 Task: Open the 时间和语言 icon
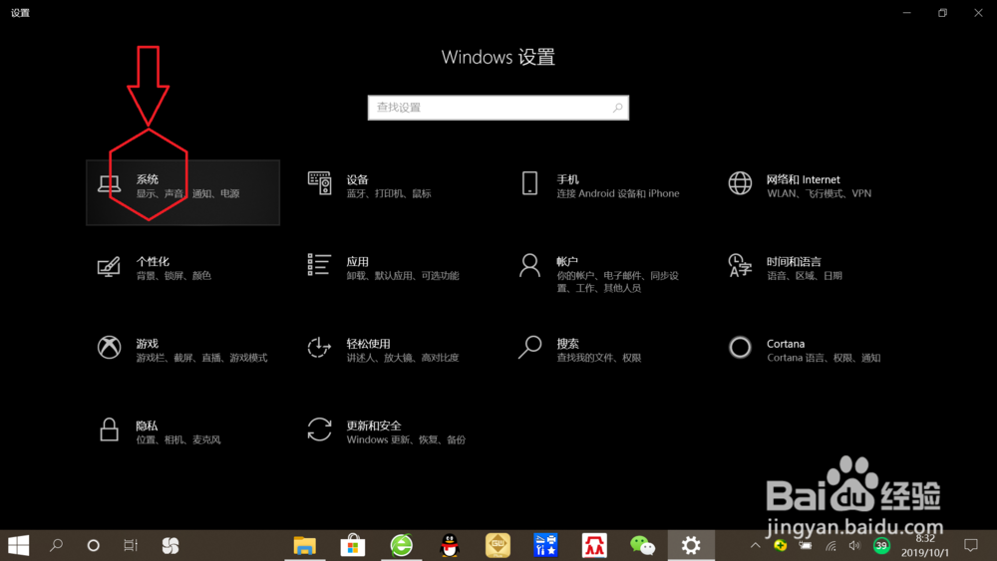point(740,266)
